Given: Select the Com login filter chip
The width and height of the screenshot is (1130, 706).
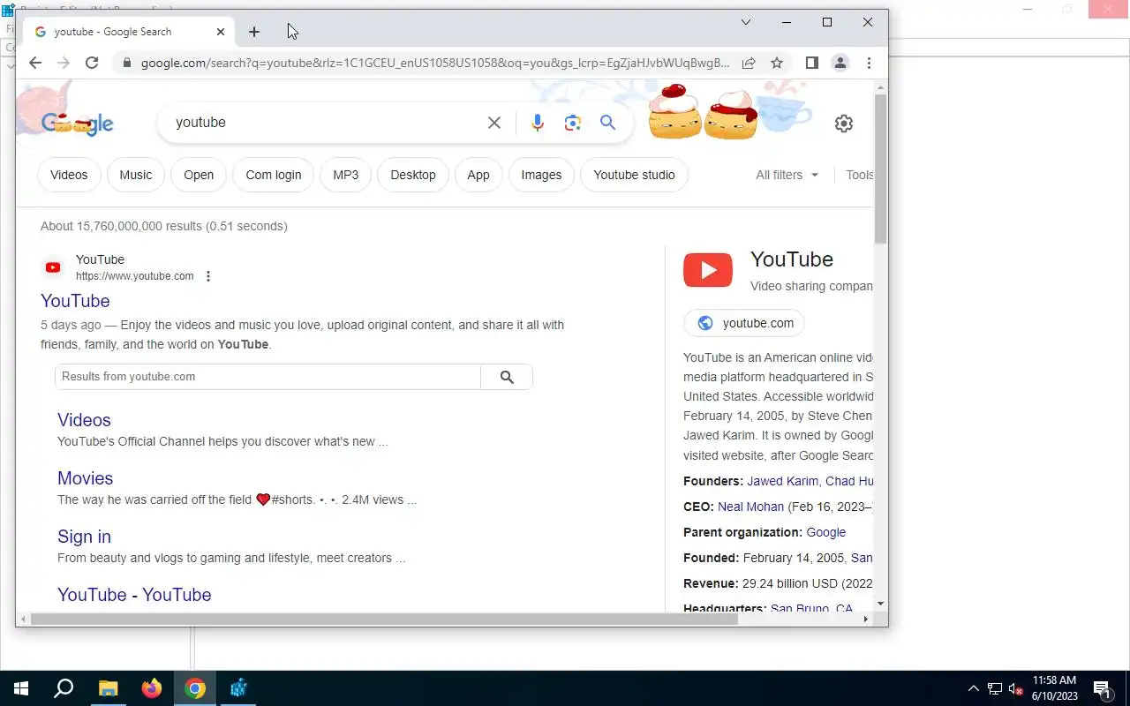Looking at the screenshot, I should [x=274, y=175].
